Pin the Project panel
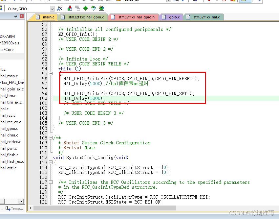This screenshot has width=279, height=219. (x=16, y=16)
